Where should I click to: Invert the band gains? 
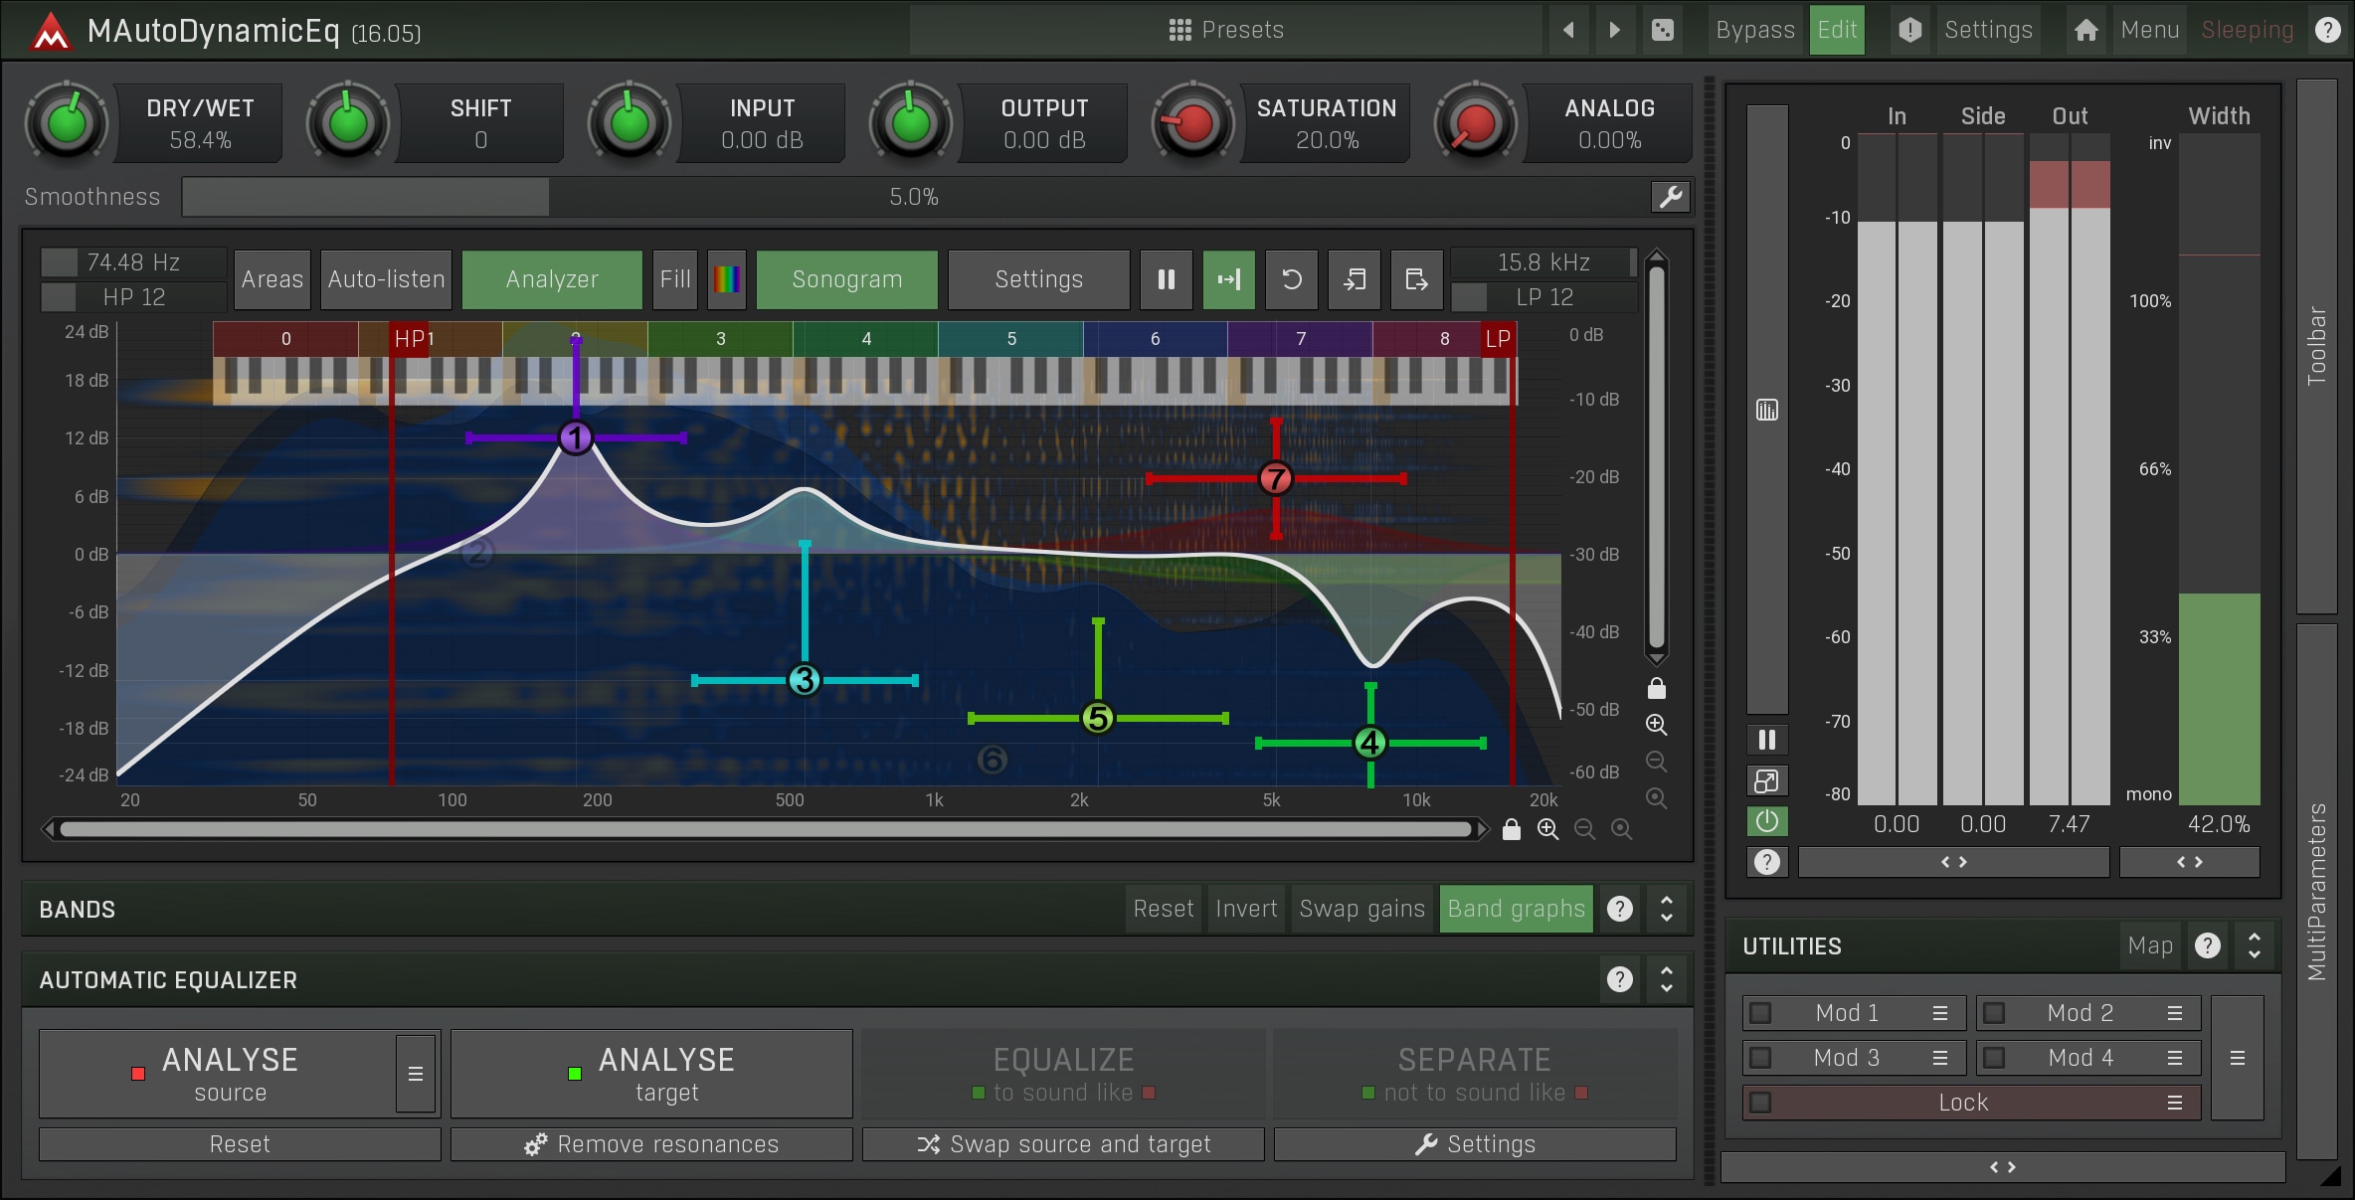click(1246, 909)
